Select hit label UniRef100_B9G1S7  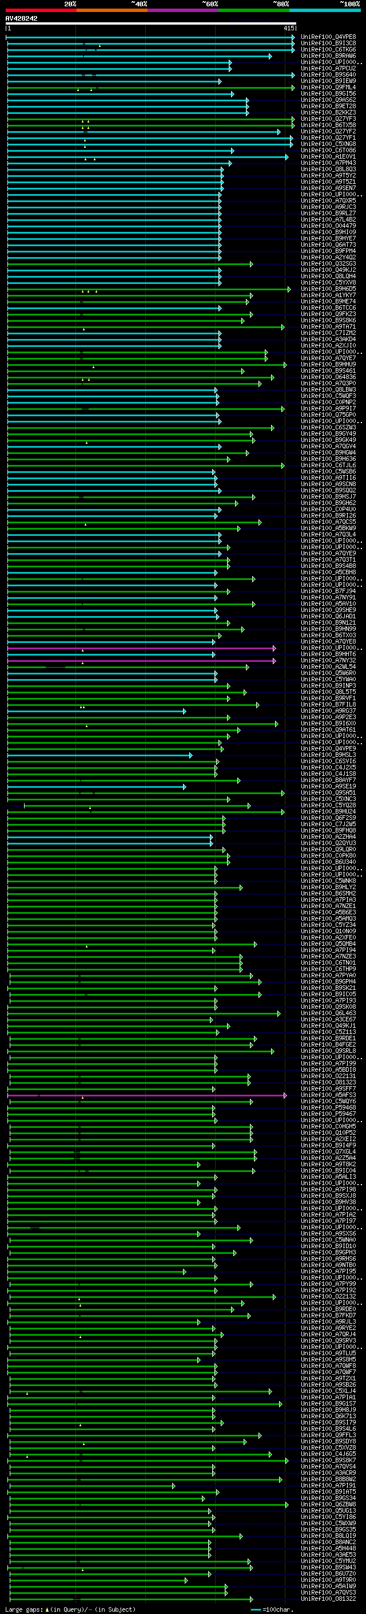[328, 1404]
